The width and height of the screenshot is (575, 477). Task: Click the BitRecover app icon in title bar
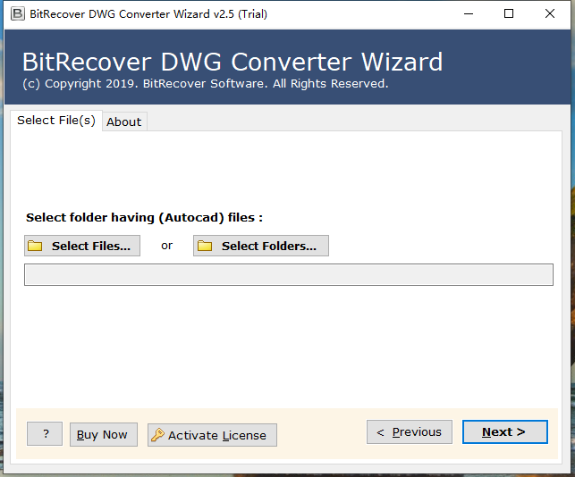(x=18, y=13)
